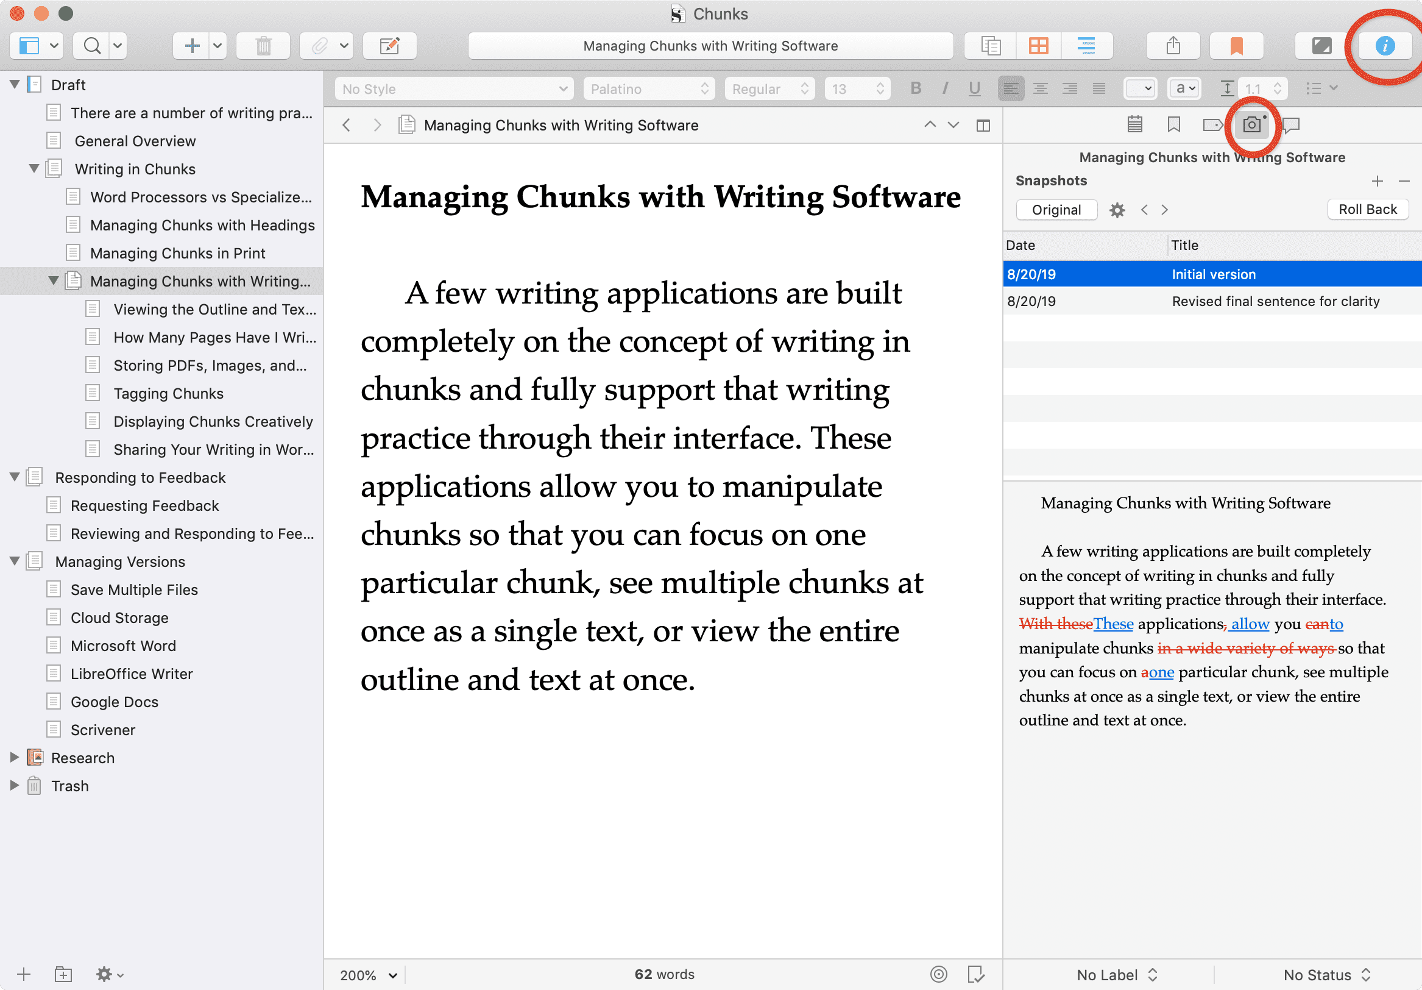Screen dimensions: 1422x990
Task: Open the Palatino font dropdown
Action: [x=648, y=88]
